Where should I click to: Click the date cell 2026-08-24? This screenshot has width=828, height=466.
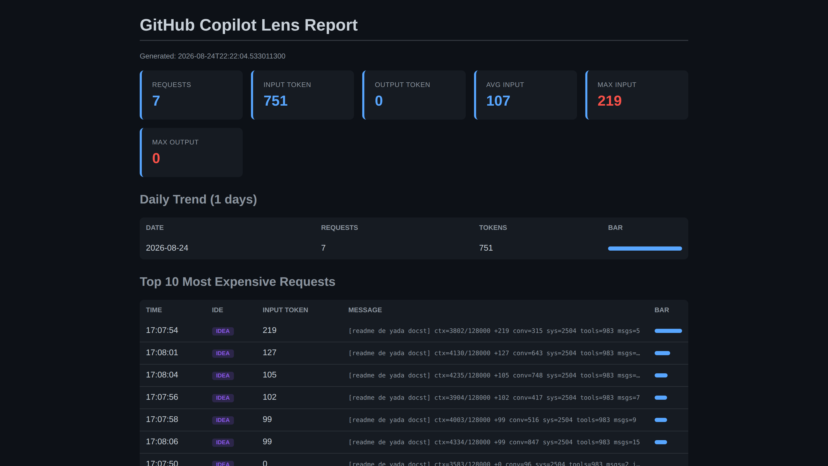coord(167,248)
